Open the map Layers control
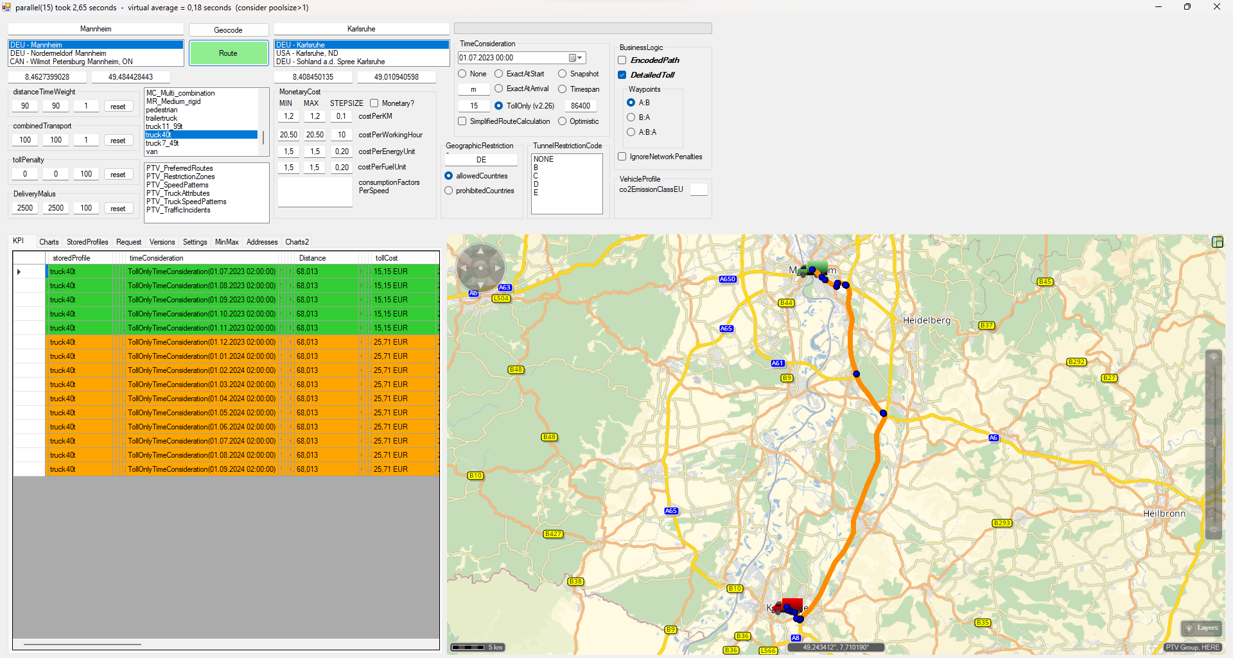Image resolution: width=1233 pixels, height=658 pixels. point(1201,628)
